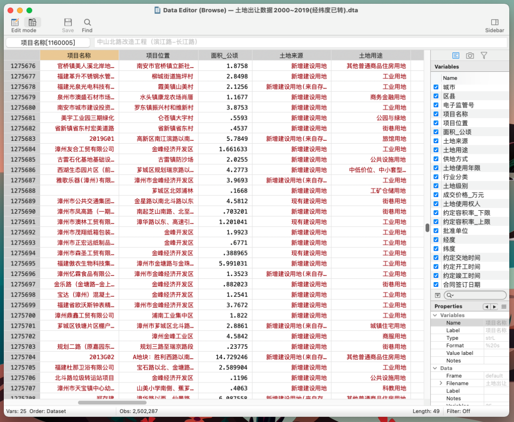Go to previous variable in Properties
The image size is (514, 422).
pyautogui.click(x=486, y=307)
